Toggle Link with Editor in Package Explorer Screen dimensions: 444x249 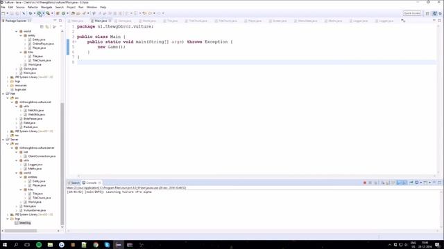click(47, 26)
